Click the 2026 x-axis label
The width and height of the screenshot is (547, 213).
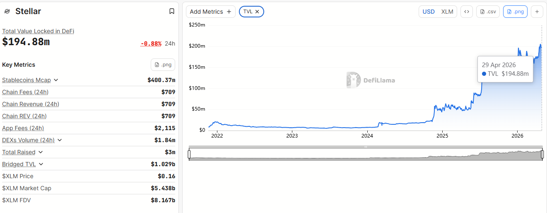[x=517, y=136]
